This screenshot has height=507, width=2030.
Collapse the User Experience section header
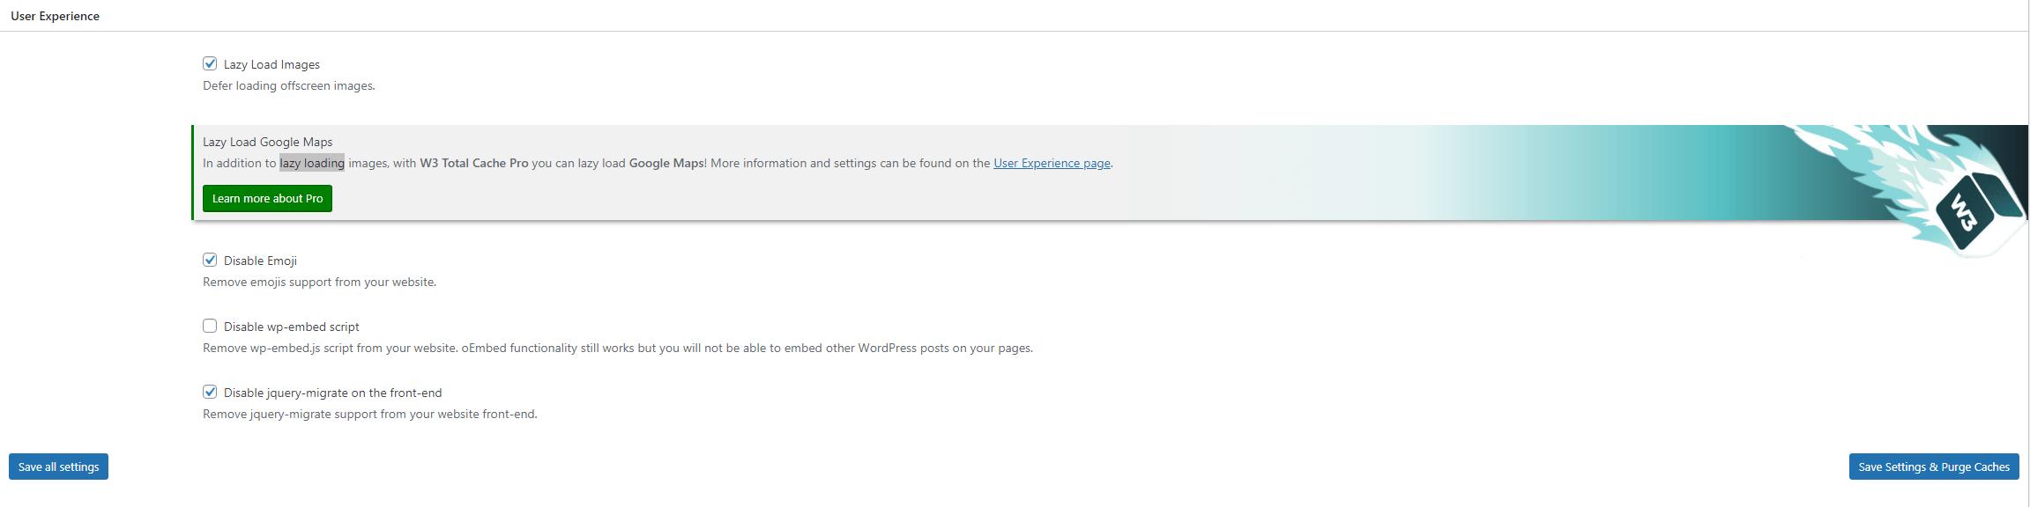tap(55, 16)
